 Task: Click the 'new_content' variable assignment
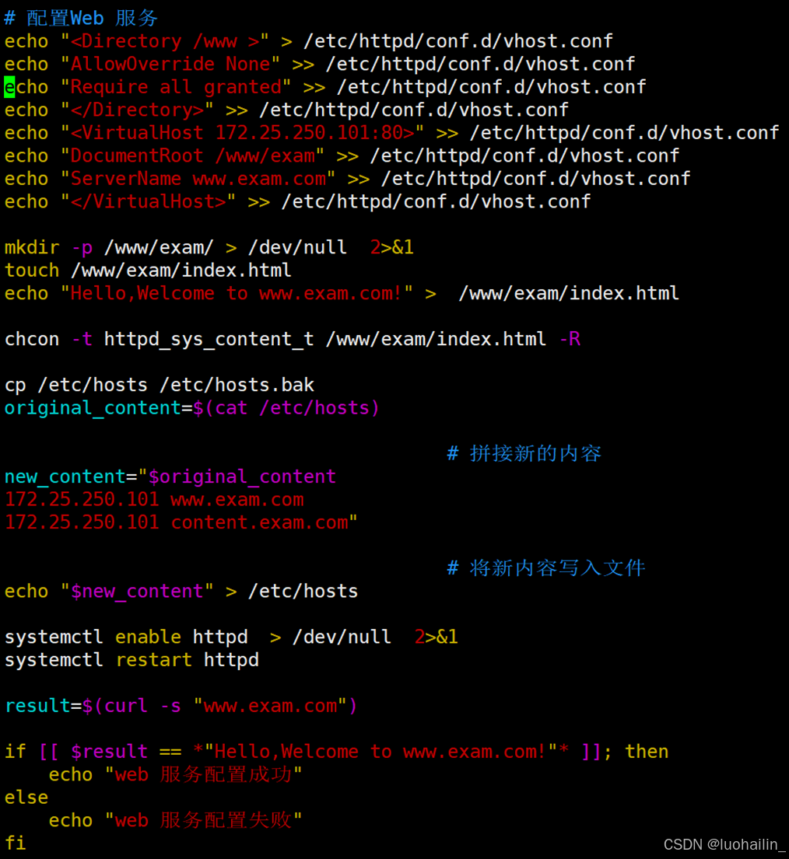(65, 477)
